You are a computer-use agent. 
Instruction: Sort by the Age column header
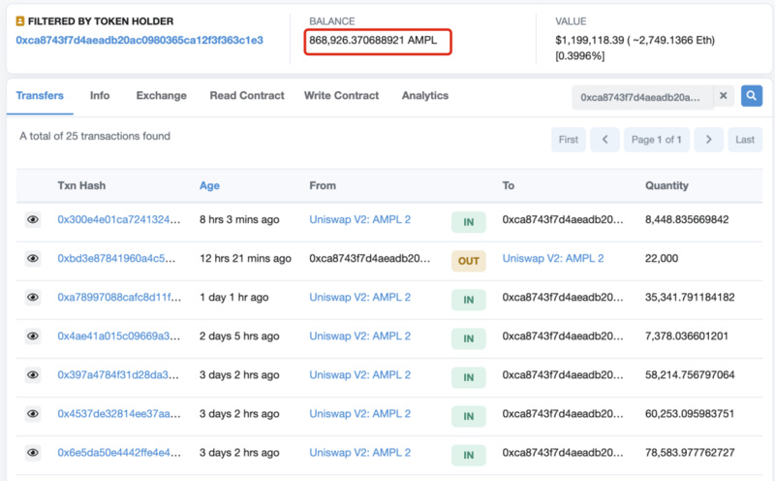click(x=209, y=185)
